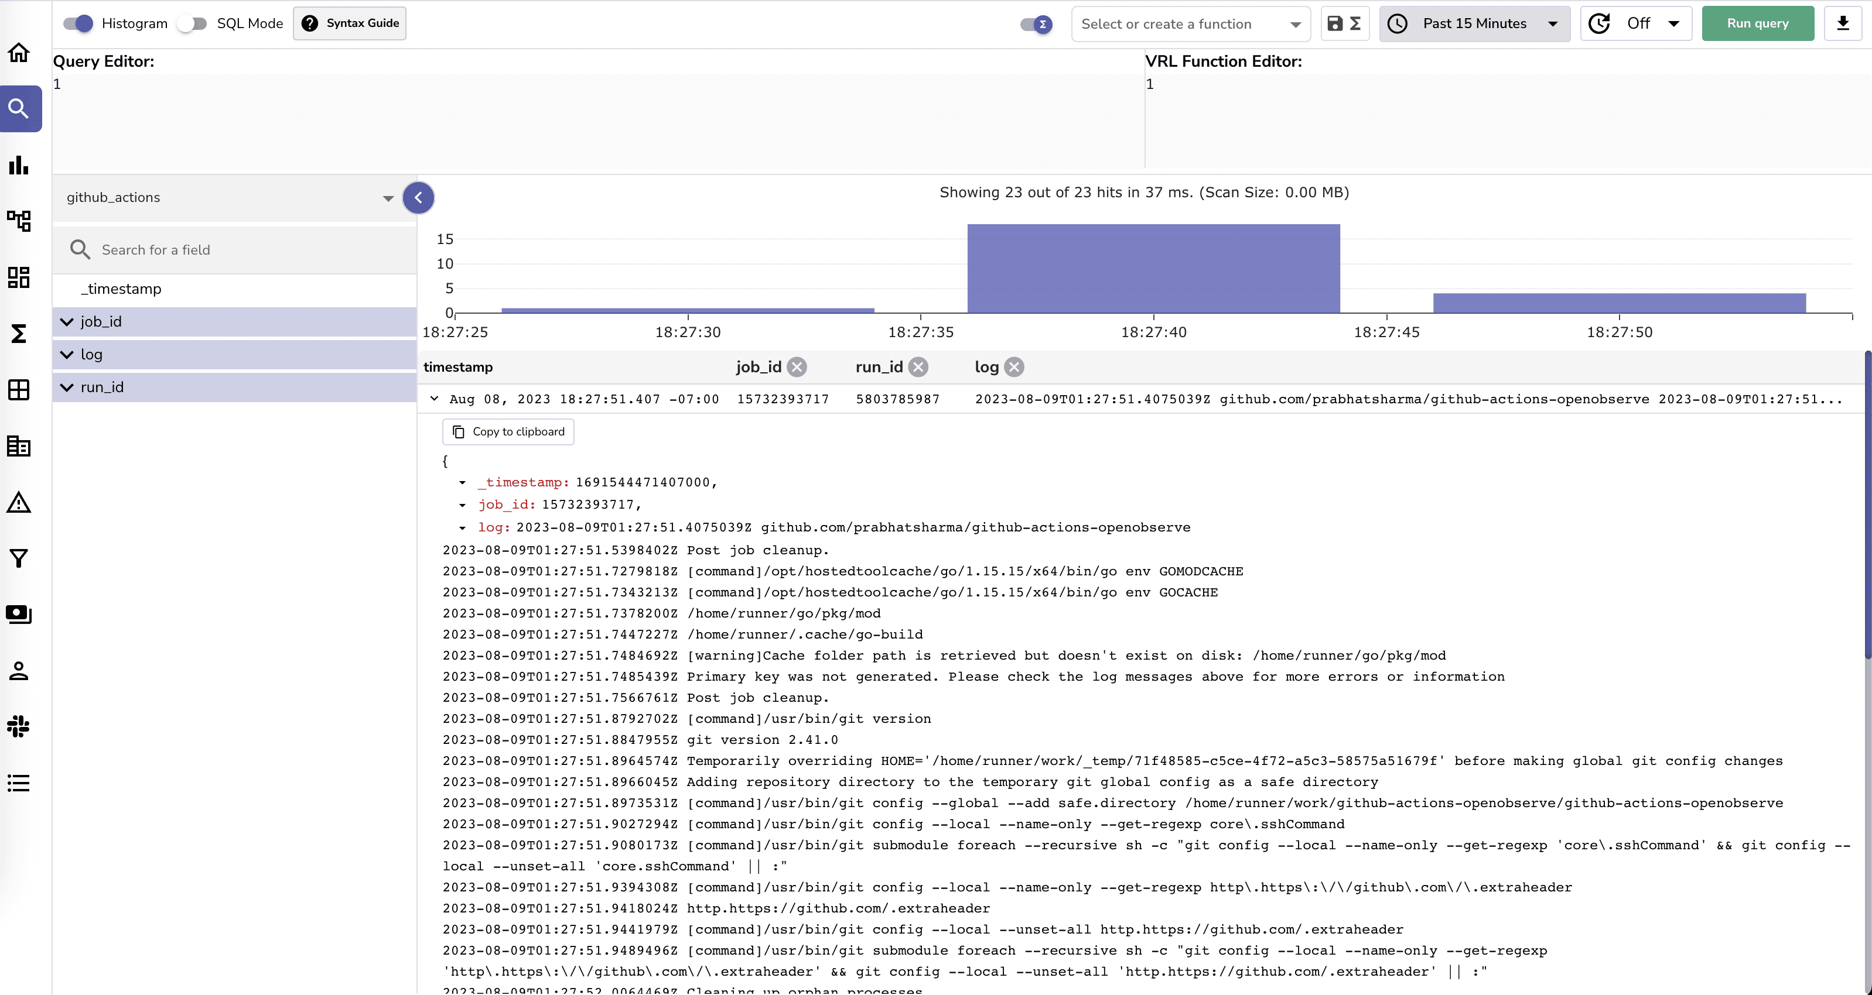Collapse the job_id field section
The height and width of the screenshot is (995, 1872).
[x=67, y=322]
